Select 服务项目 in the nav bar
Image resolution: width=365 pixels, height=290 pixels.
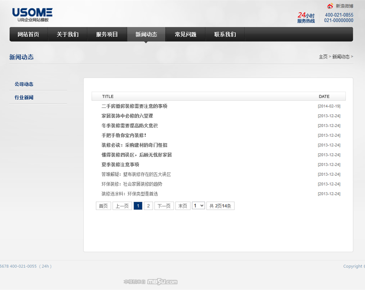(107, 35)
